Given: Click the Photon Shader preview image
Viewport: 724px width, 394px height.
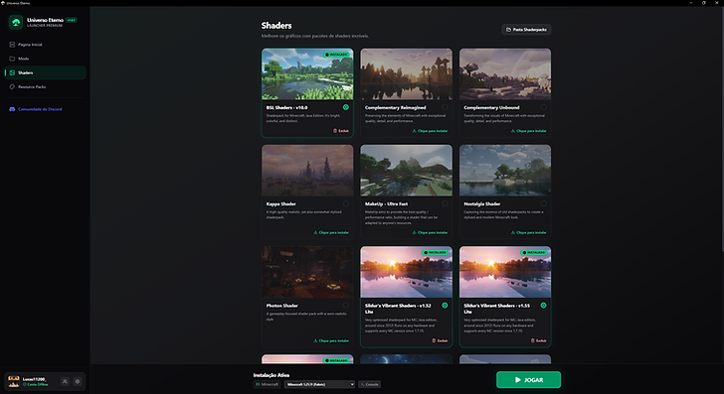Looking at the screenshot, I should click(307, 272).
